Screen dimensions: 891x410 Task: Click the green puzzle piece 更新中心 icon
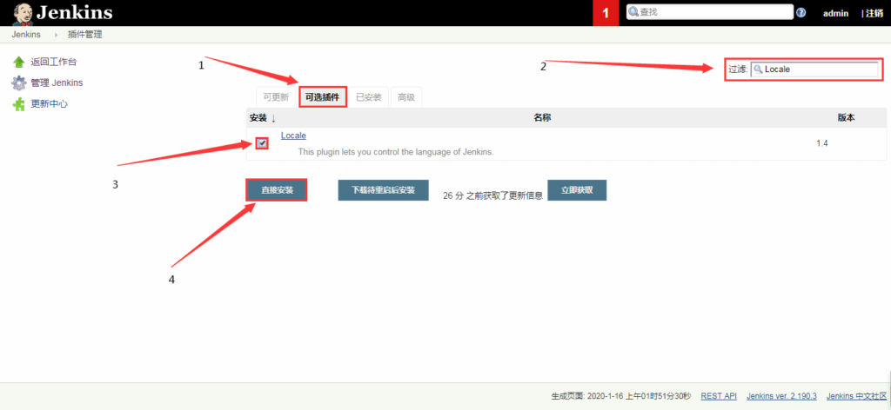[x=19, y=103]
